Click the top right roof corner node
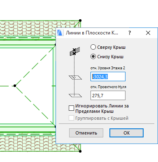Image resolution: width=158 pixels, height=162 pixels. [80, 21]
